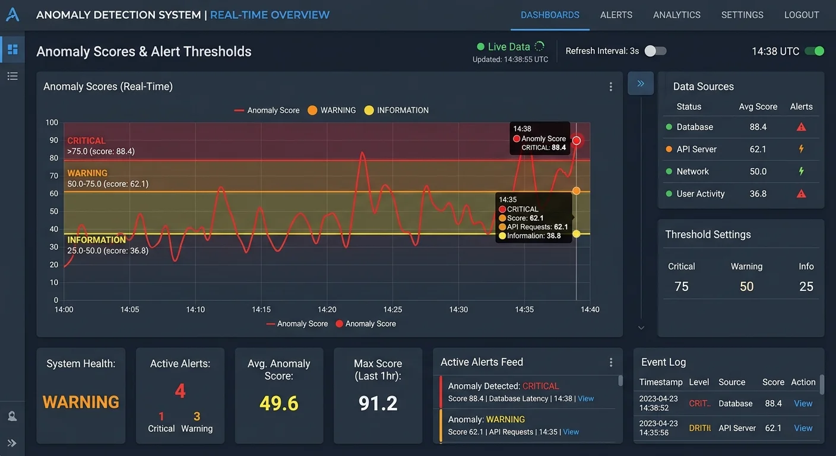The height and width of the screenshot is (456, 836).
Task: Sort Event Log by Score column
Action: tap(773, 382)
